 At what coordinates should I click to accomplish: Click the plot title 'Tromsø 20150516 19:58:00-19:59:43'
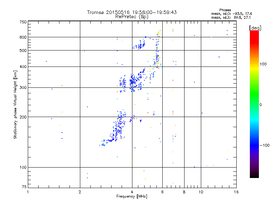132,12
